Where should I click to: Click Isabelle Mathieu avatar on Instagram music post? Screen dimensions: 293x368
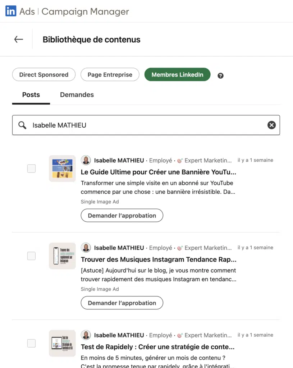pos(86,248)
